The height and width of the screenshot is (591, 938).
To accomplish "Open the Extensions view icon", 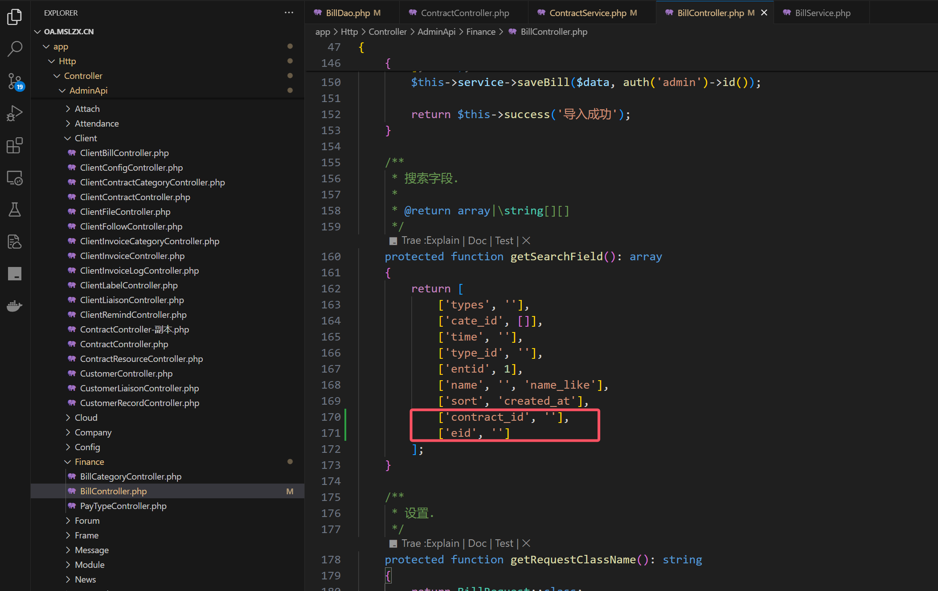I will pos(15,145).
